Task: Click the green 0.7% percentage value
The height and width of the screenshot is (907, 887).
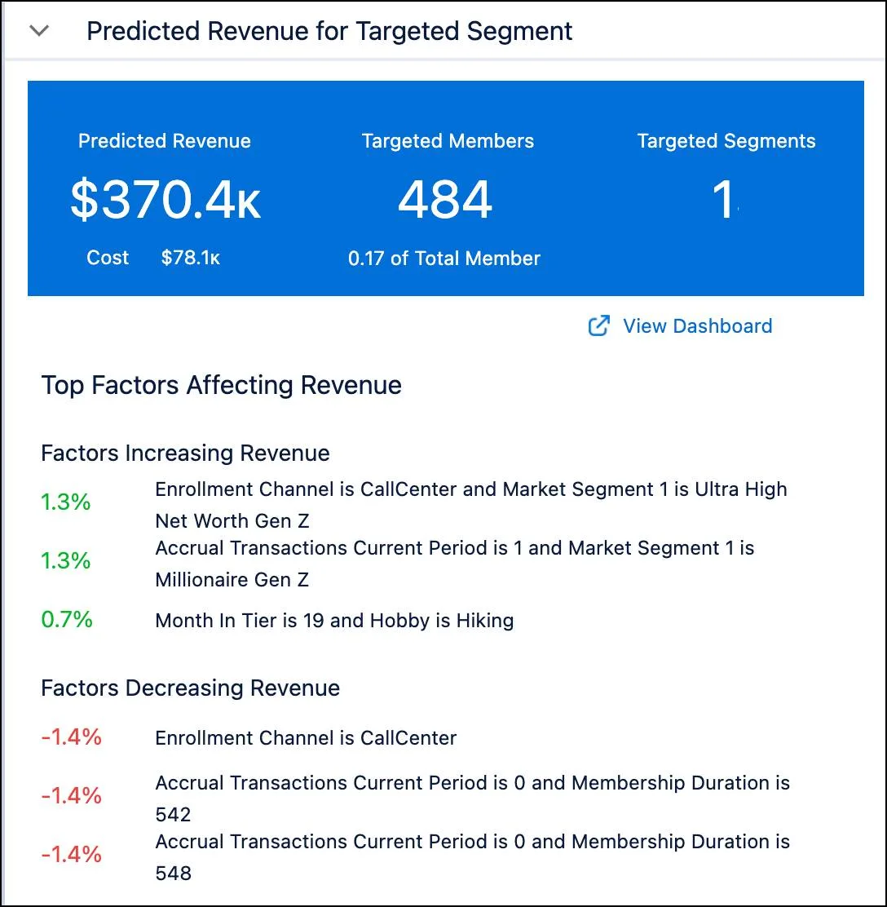Action: point(65,621)
